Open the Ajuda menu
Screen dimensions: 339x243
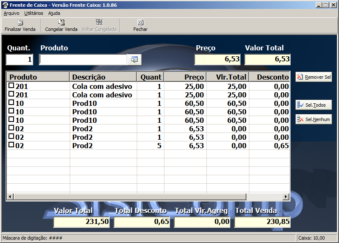54,14
